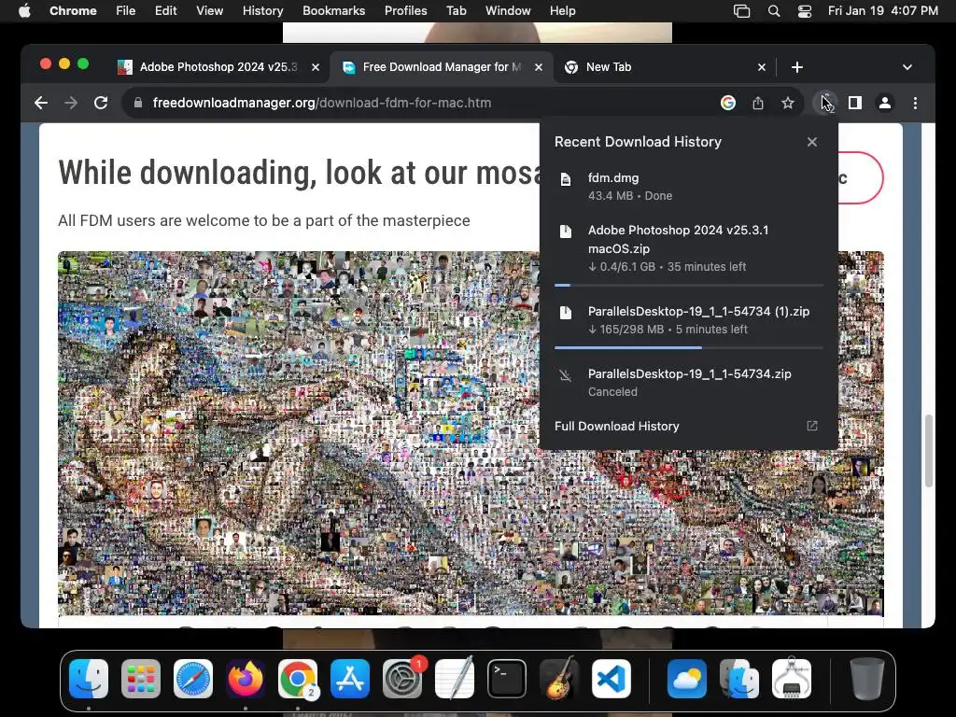Viewport: 956px width, 717px height.
Task: Close the Free Download Manager tab
Action: [x=539, y=67]
